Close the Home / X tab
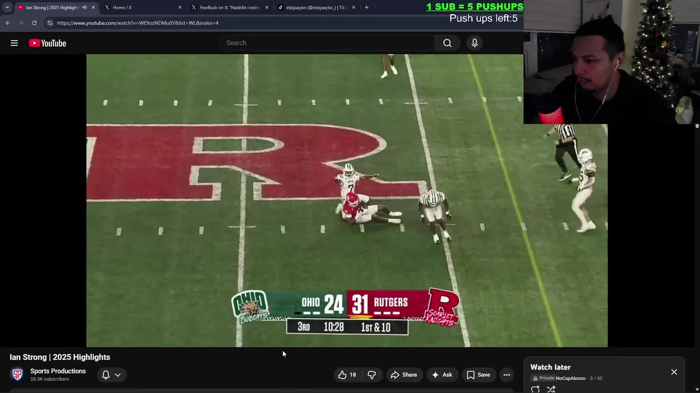700x393 pixels. point(180,8)
